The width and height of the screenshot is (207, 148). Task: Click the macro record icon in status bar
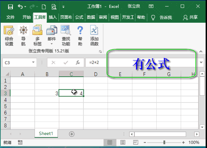click(x=20, y=143)
